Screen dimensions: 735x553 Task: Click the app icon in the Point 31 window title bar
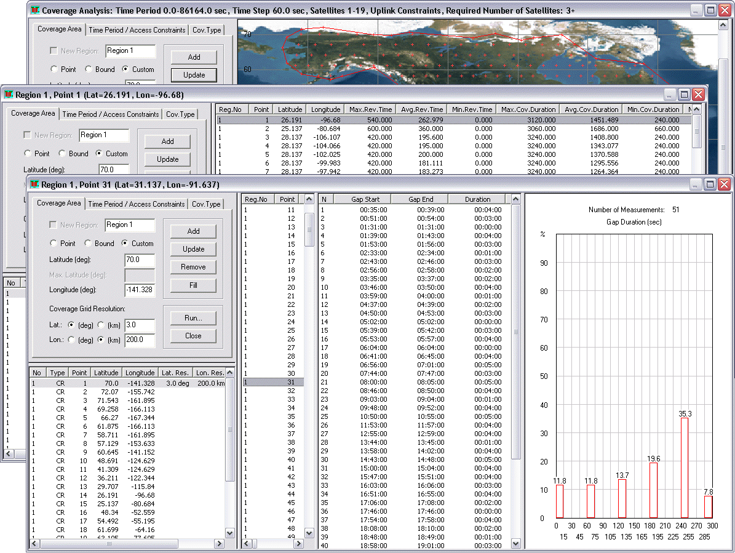(35, 185)
